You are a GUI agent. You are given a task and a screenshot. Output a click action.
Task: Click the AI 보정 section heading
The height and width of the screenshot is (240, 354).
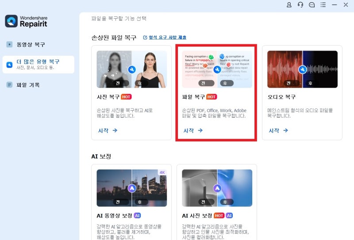coord(101,156)
